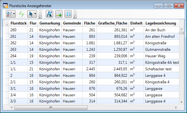The width and height of the screenshot is (187, 113).
Task: Click the add table row icon
Action: tap(59, 14)
